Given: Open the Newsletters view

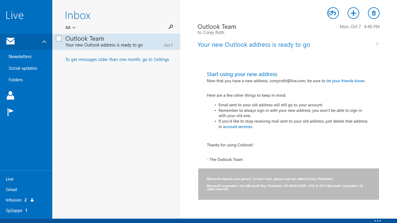Looking at the screenshot, I should pyautogui.click(x=20, y=57).
